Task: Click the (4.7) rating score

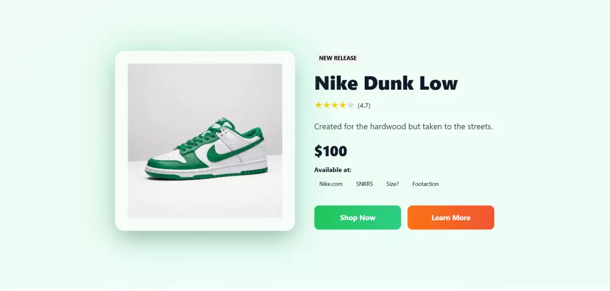Action: [x=364, y=106]
